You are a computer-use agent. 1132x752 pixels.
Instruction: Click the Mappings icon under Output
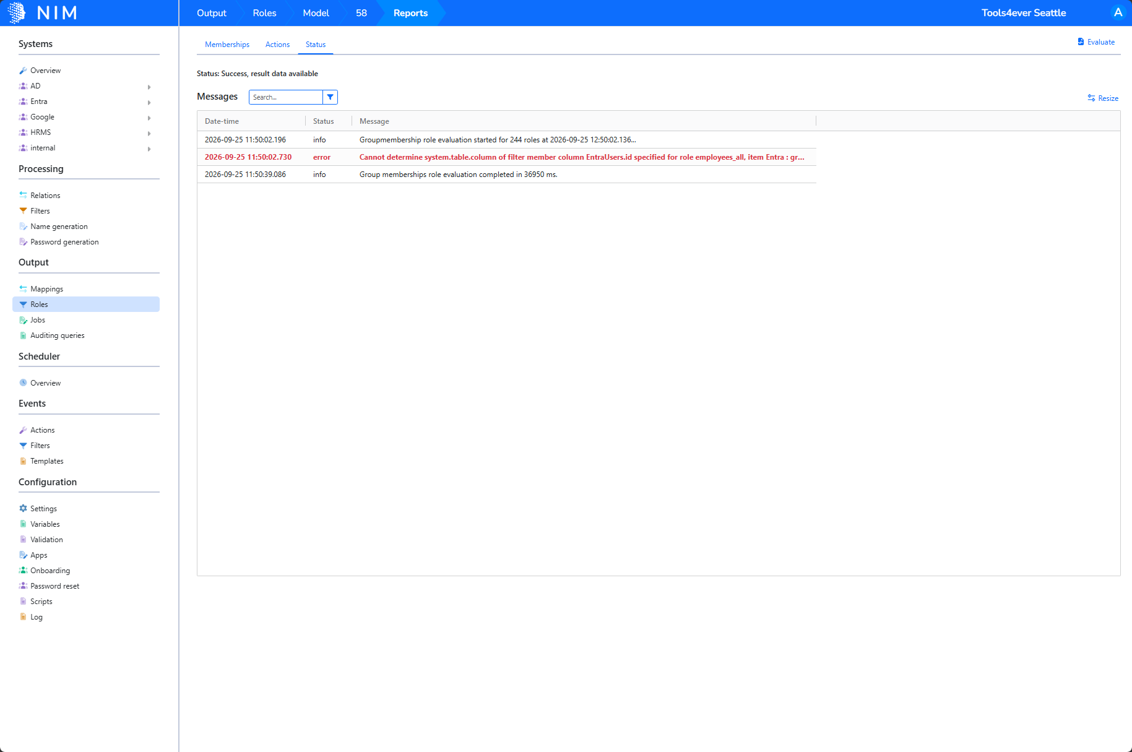[23, 289]
